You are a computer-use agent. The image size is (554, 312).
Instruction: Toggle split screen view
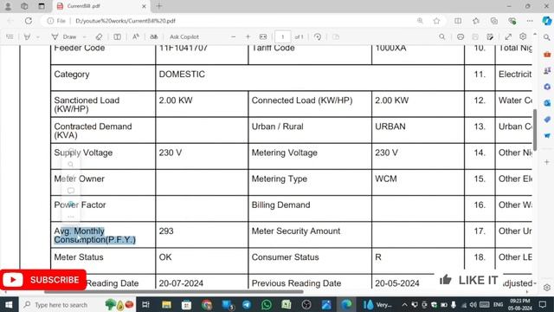coord(458,21)
